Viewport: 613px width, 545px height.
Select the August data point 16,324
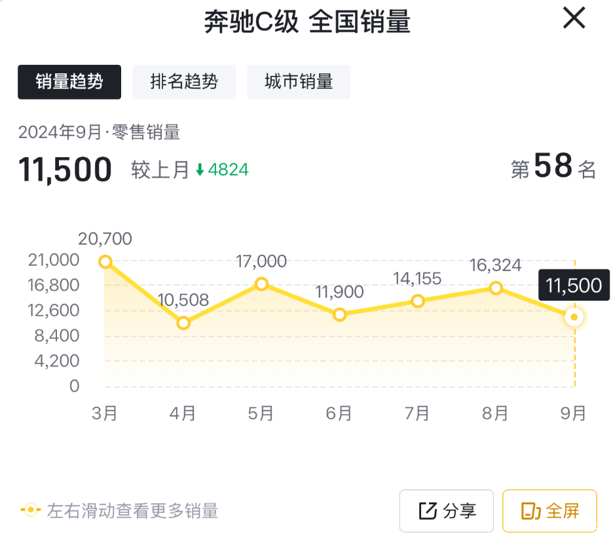(496, 288)
